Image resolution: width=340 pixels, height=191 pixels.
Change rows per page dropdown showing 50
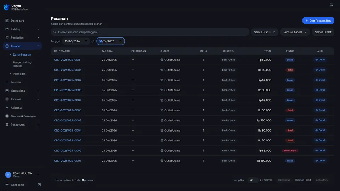coord(253,180)
